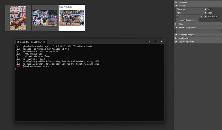222x130 pixels.
Task: Click the sort label beside filename
Action: point(209,9)
